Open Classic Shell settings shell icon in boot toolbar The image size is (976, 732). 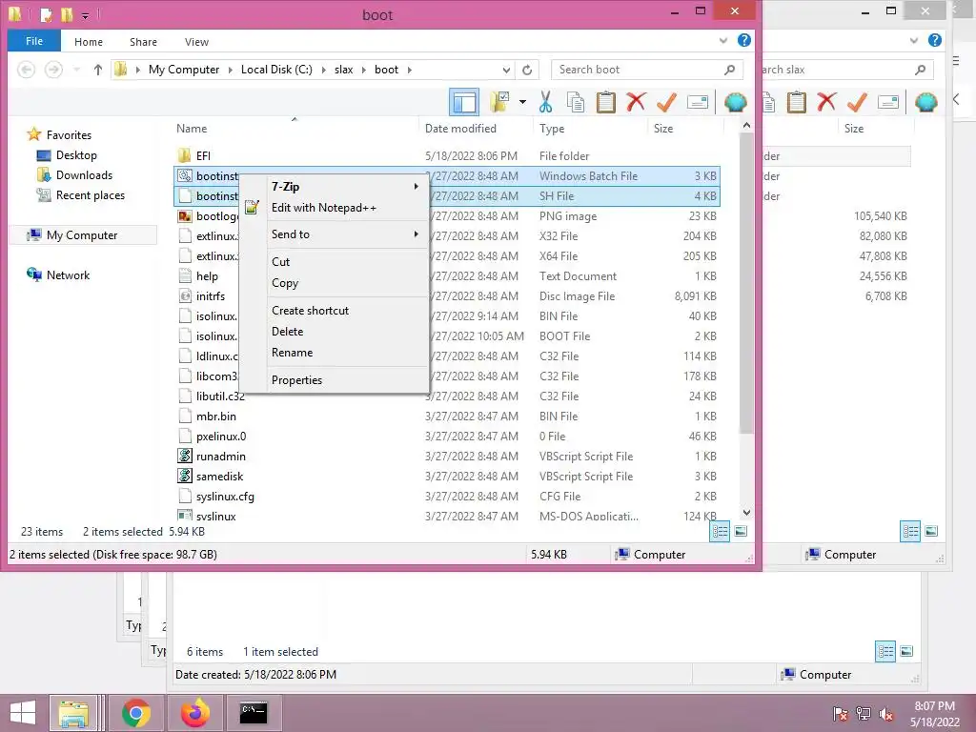[735, 102]
